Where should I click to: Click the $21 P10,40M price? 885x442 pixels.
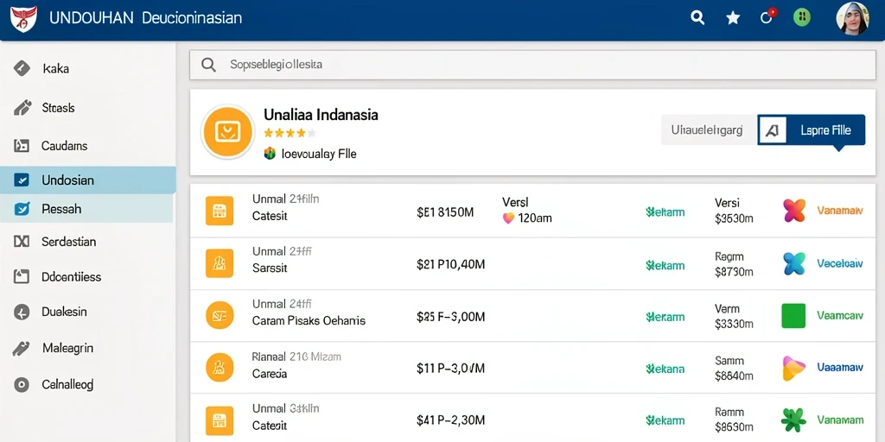point(450,264)
